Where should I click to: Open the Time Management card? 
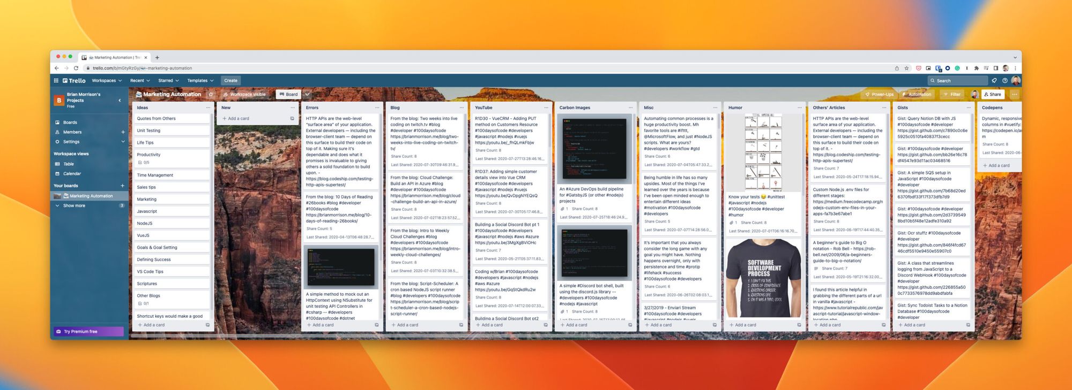tap(172, 175)
